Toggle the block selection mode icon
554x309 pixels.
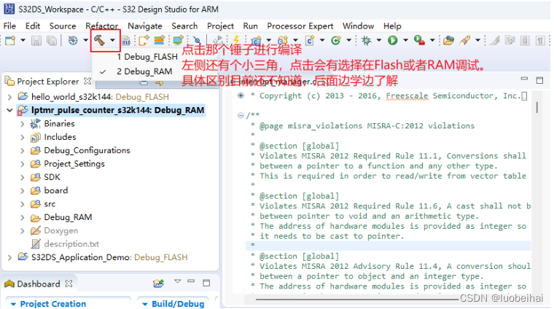click(525, 41)
